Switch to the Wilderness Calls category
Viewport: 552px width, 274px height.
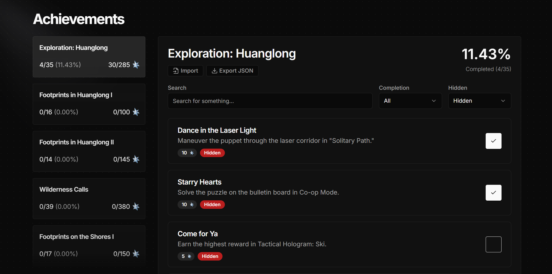point(89,199)
